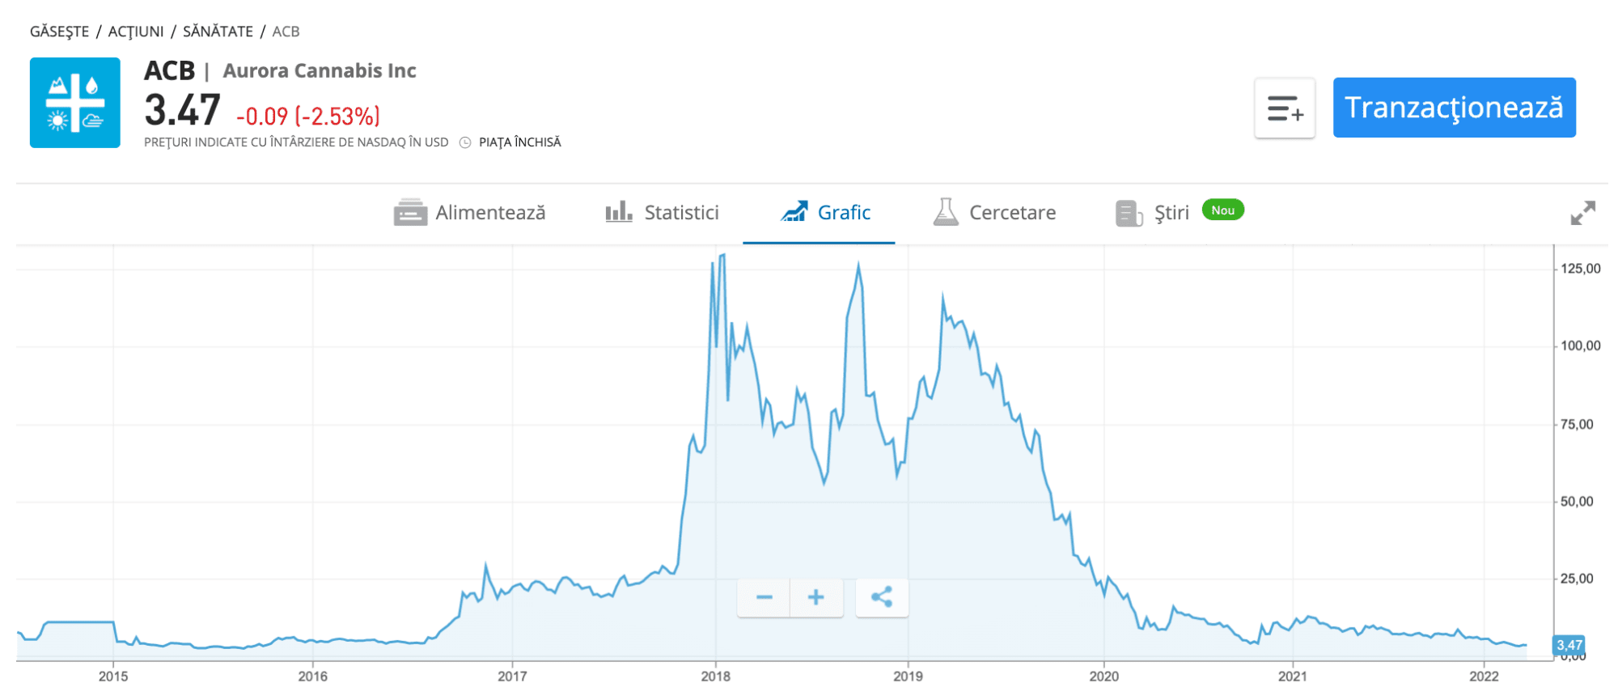Expand chart to fullscreen with arrows icon
Viewport: 1618px width, 700px height.
1582,213
